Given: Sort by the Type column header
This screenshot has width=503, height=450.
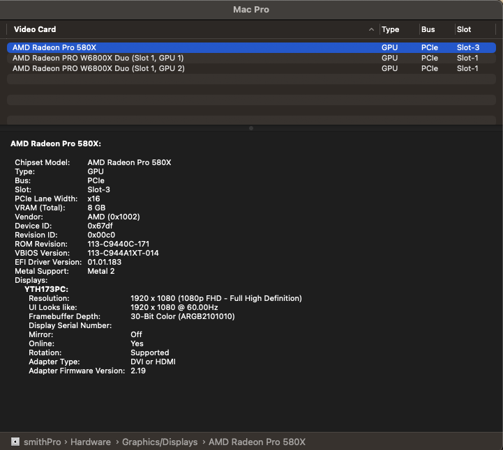Looking at the screenshot, I should point(390,29).
